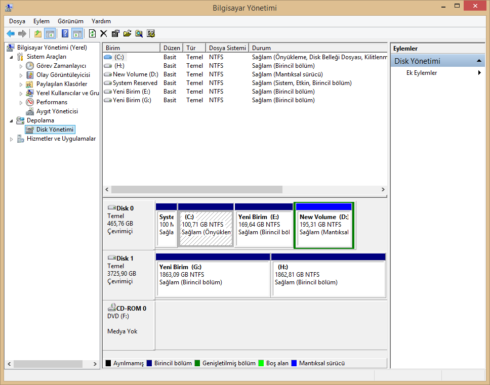This screenshot has width=490, height=385.
Task: Collapse the Disk Yönetimi section in Eylemler
Action: tap(479, 61)
